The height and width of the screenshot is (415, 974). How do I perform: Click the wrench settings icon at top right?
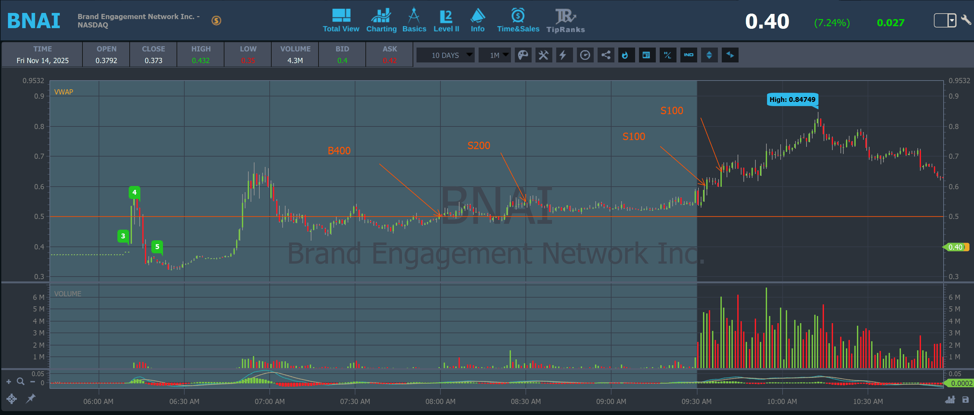(965, 20)
